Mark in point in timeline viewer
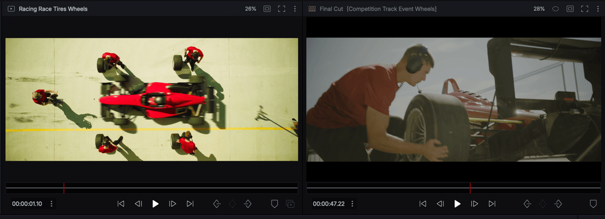The height and width of the screenshot is (219, 605). 528,204
